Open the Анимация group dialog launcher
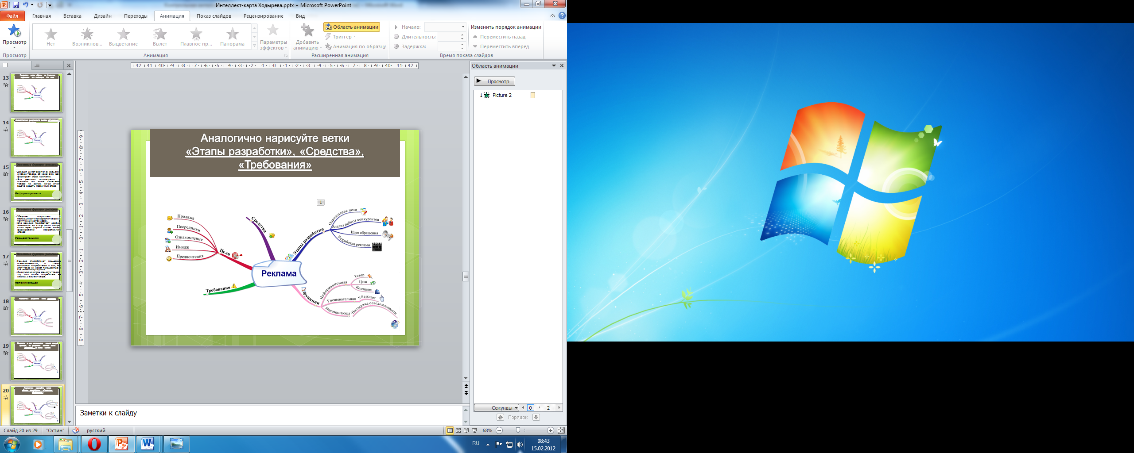This screenshot has width=1134, height=453. [x=286, y=56]
